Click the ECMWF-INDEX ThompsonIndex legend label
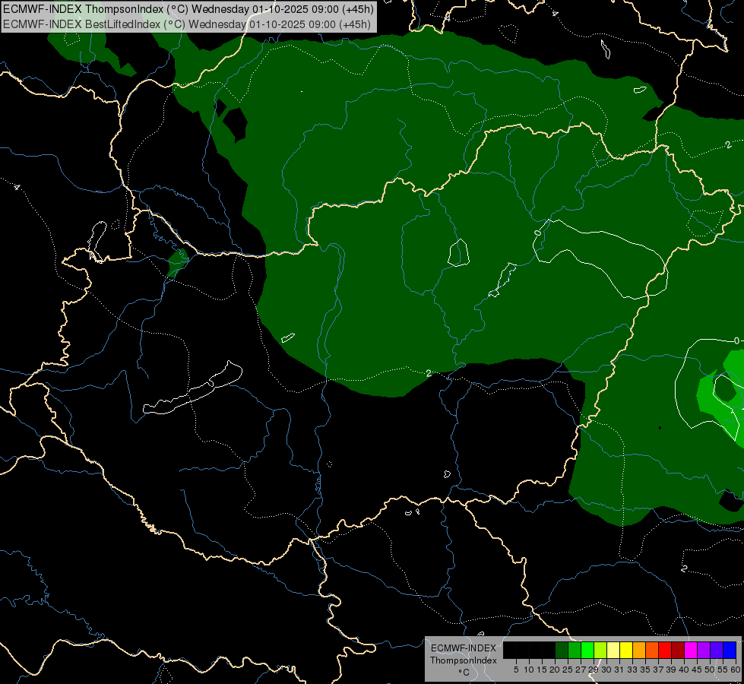This screenshot has width=744, height=684. [464, 654]
